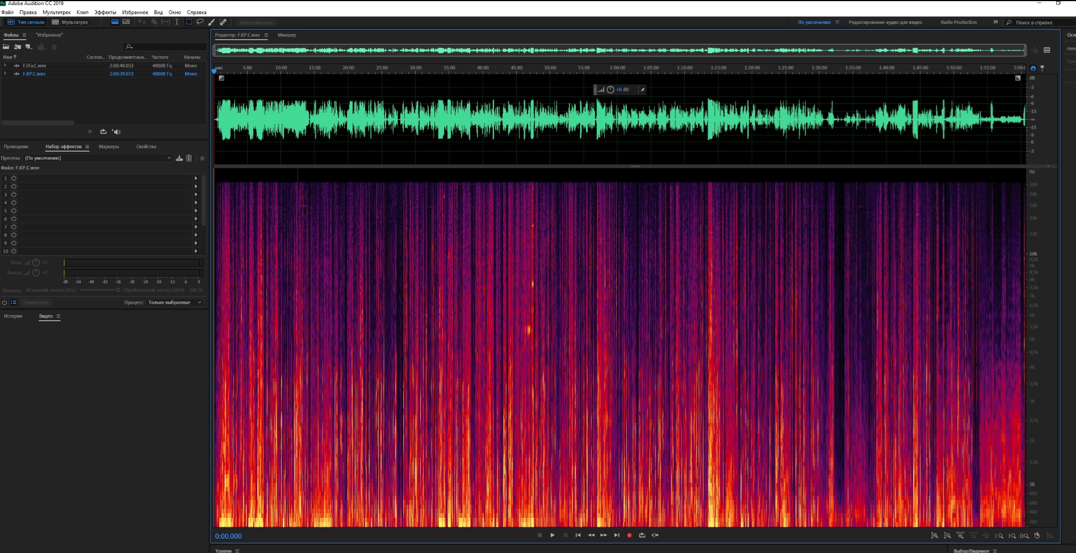1076x553 pixels.
Task: Open the Process 'Только выбранные' dropdown
Action: [175, 303]
